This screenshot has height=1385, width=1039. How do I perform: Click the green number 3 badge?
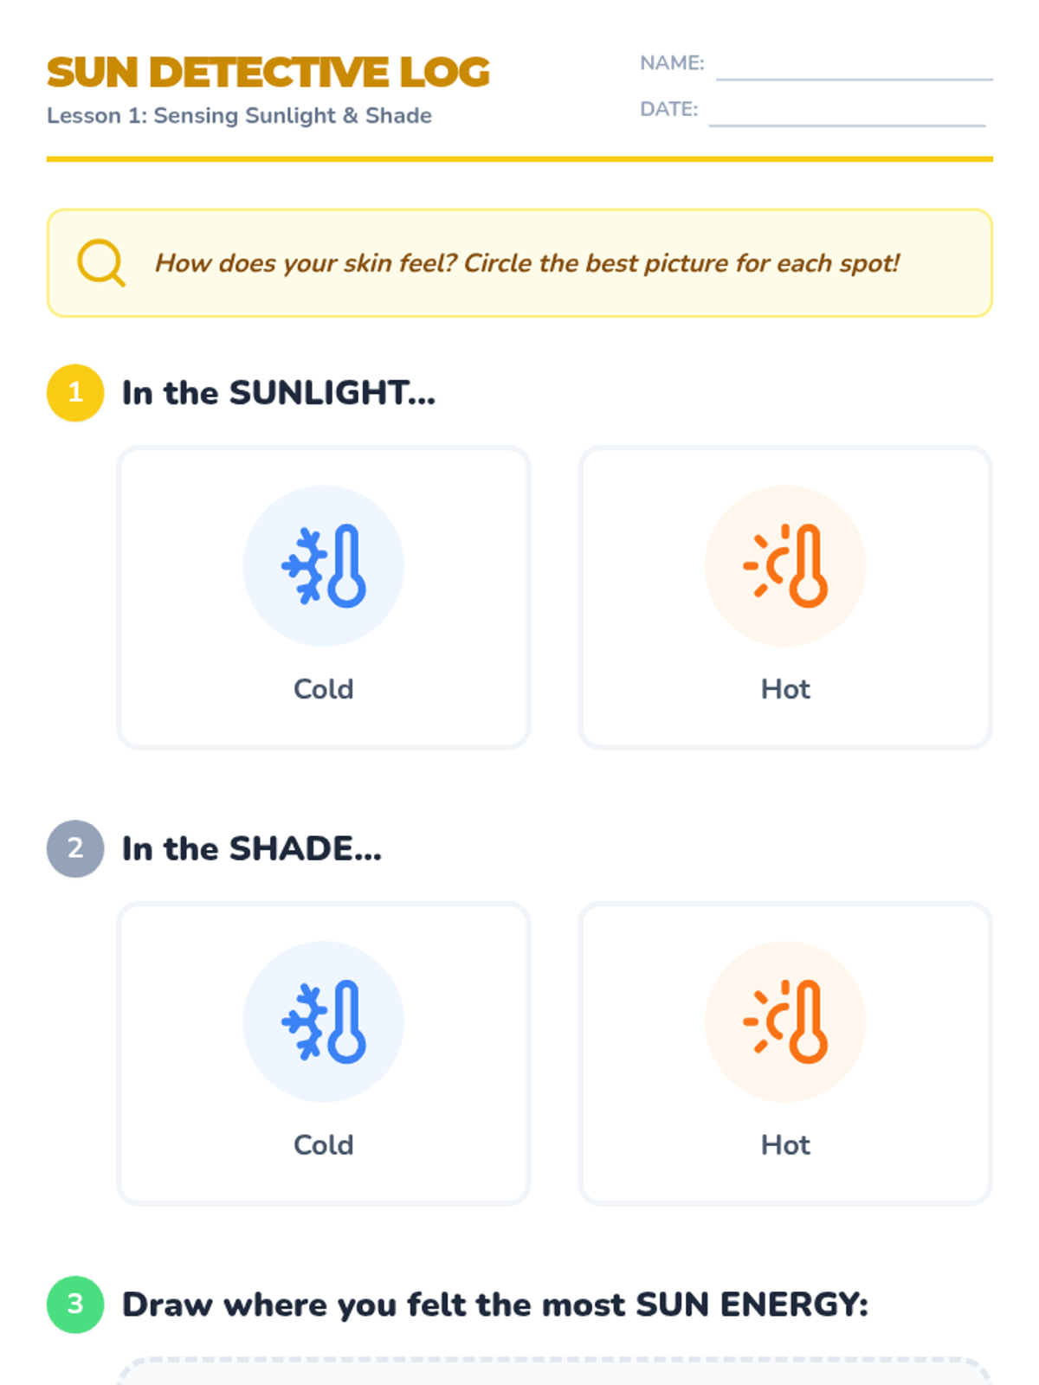click(75, 1304)
